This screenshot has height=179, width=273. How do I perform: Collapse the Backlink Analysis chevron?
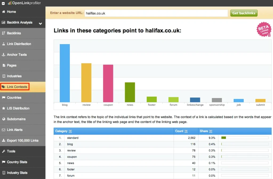[x=41, y=23]
